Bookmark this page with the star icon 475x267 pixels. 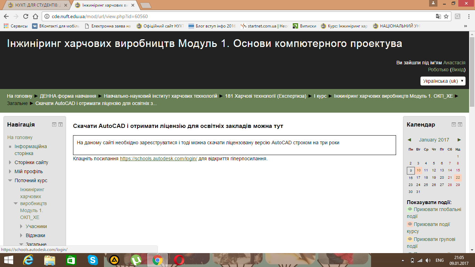click(446, 16)
